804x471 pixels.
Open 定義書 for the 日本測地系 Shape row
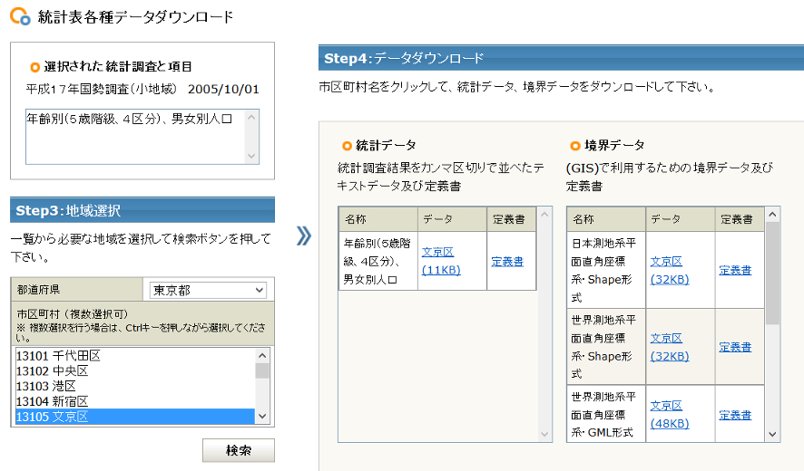point(735,270)
